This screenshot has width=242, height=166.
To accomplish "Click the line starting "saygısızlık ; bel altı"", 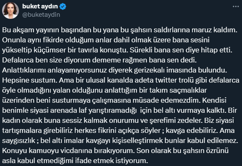I will point(120,140).
